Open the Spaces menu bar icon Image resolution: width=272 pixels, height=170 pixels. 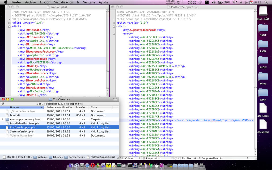207,2
